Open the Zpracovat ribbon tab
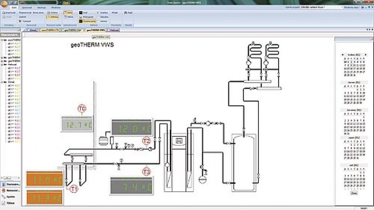374x210 pixels. click(27, 8)
